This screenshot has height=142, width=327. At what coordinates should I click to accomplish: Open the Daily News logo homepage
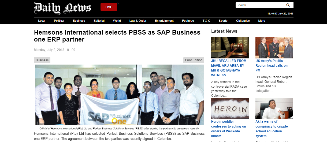tap(62, 8)
